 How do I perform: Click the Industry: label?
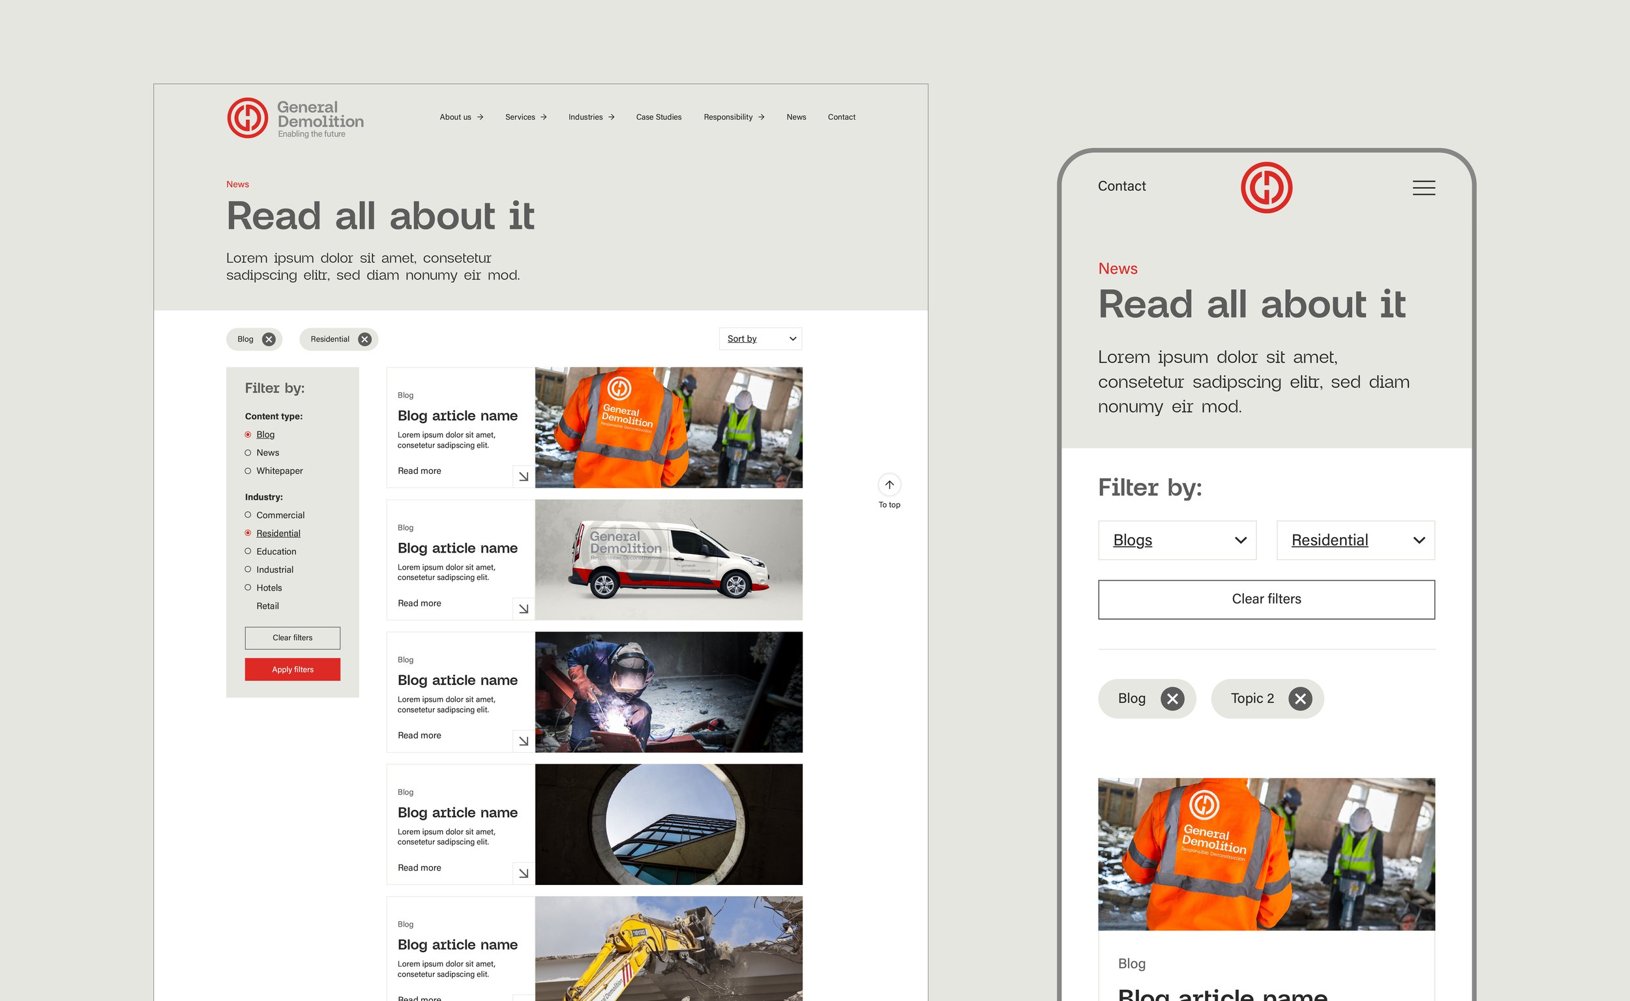click(x=263, y=497)
